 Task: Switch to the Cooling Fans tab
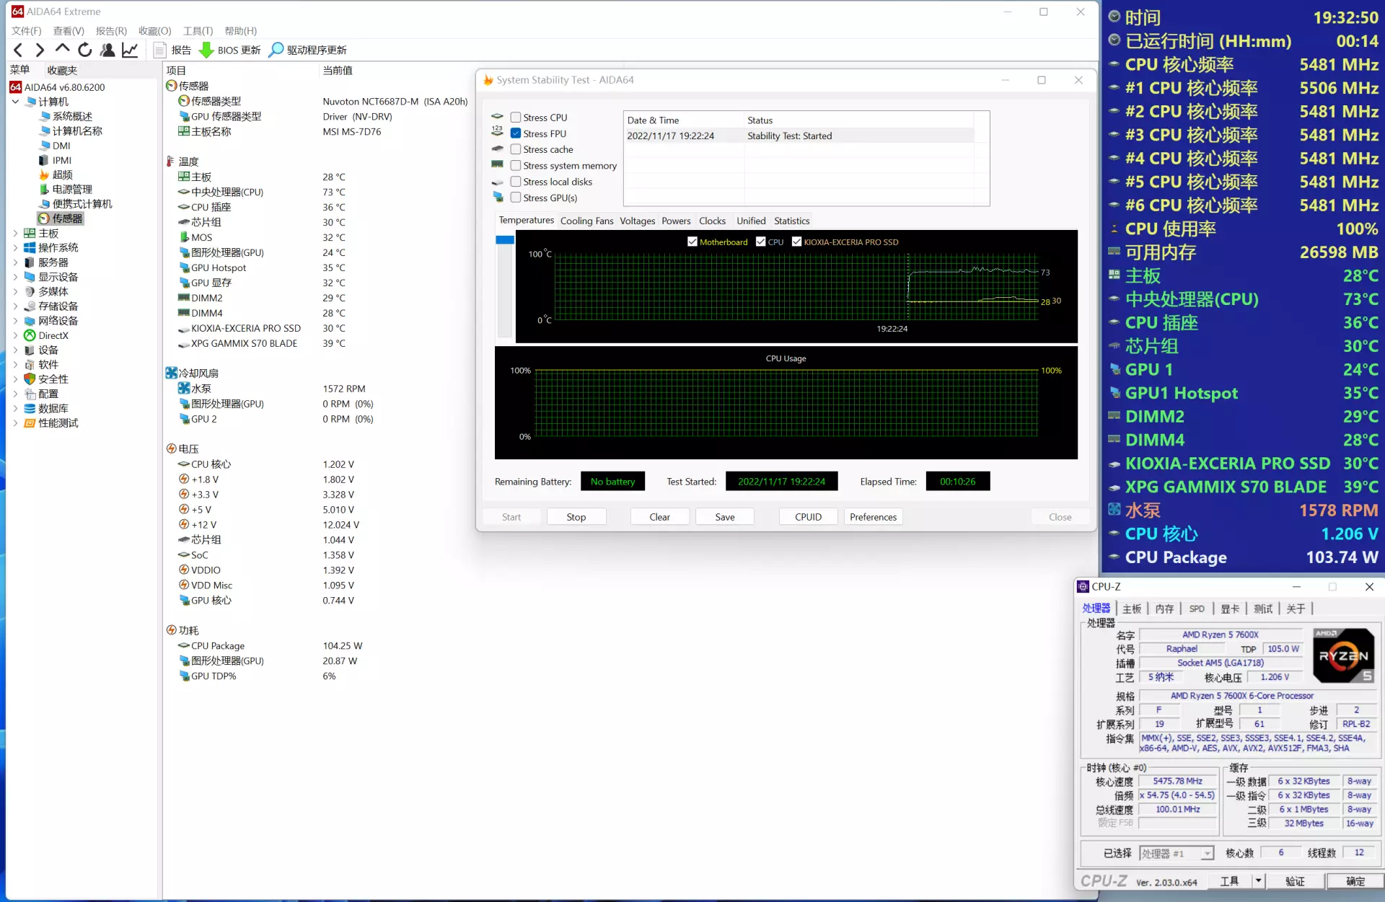pyautogui.click(x=586, y=221)
